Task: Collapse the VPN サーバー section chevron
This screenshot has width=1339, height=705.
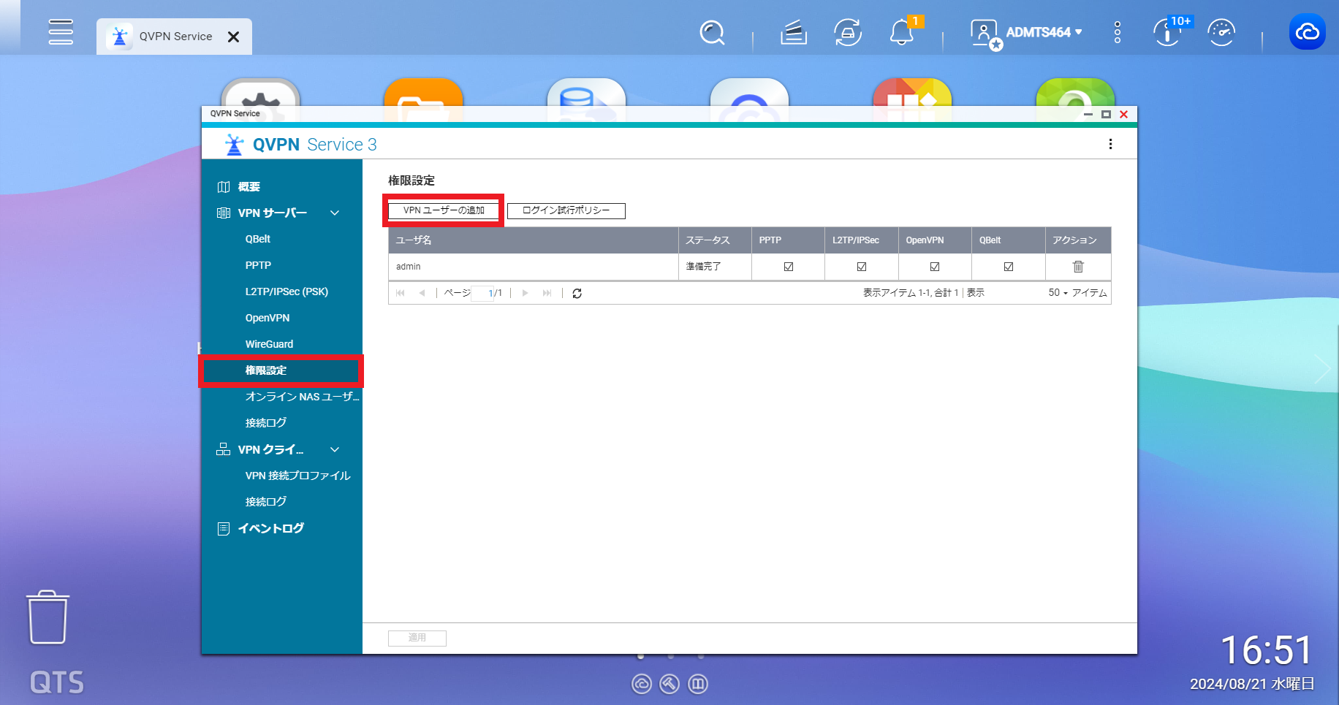Action: [335, 213]
